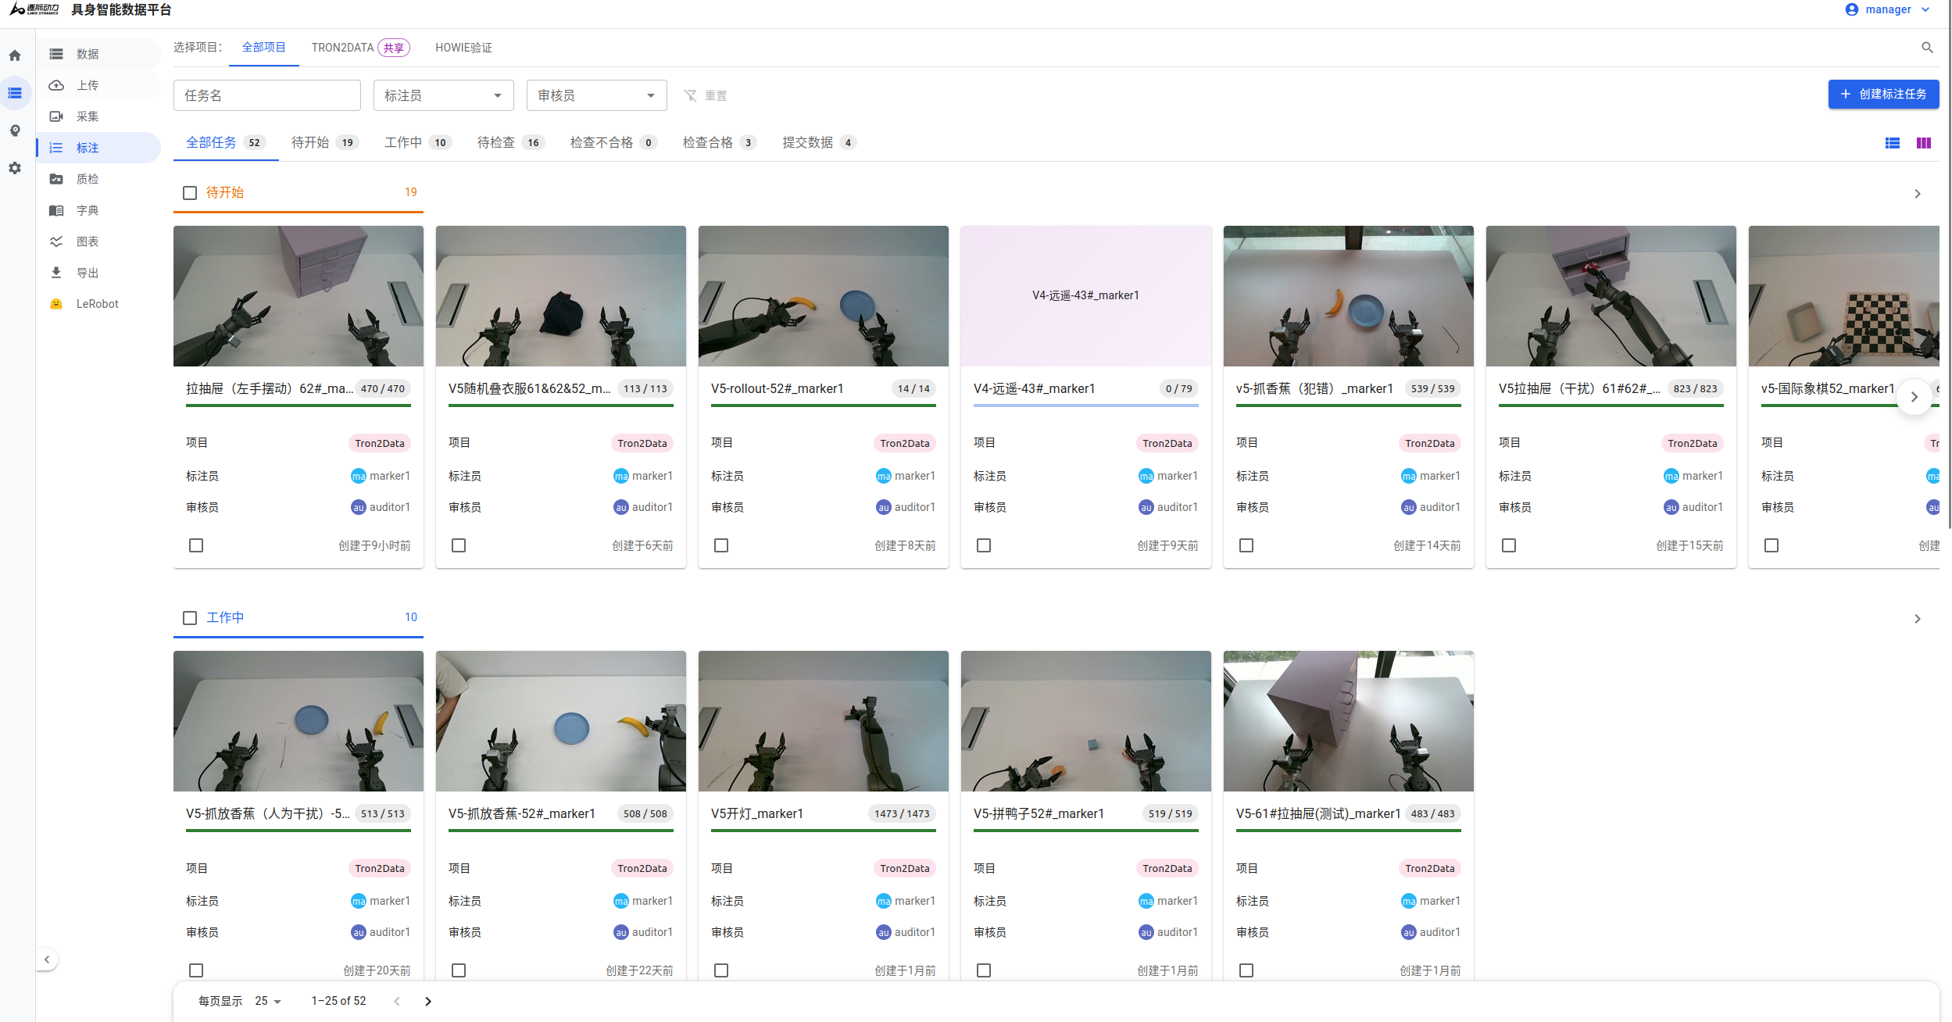Check the 工作中 column select-all checkbox
The height and width of the screenshot is (1022, 1952).
click(190, 618)
